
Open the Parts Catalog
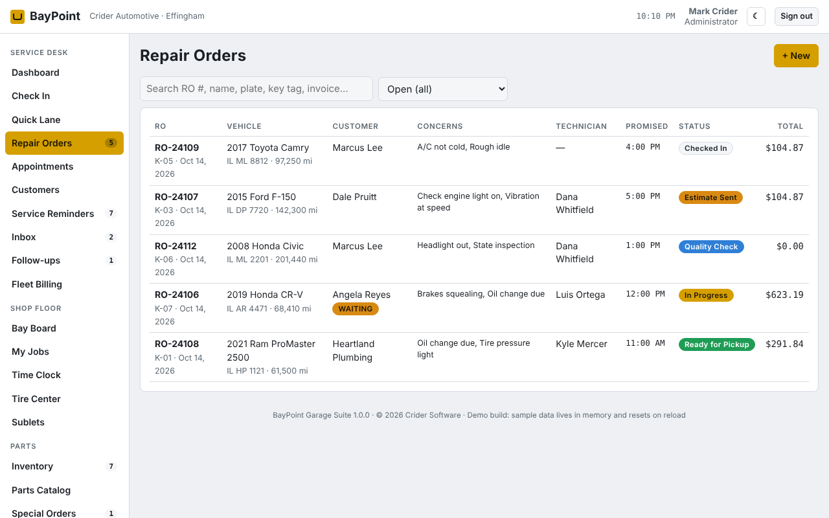pos(64,490)
